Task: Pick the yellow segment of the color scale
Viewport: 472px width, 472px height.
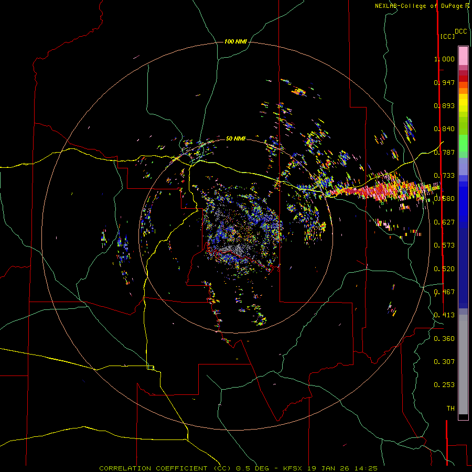Action: coord(463,103)
